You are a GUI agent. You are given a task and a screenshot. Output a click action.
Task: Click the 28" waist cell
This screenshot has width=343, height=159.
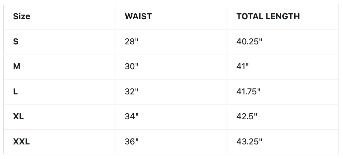tap(132, 41)
